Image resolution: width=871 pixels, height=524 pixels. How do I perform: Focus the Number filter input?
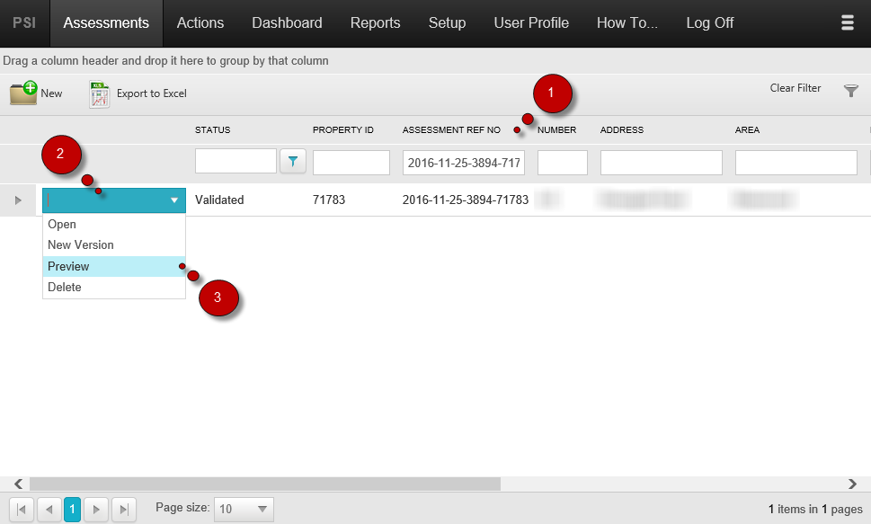click(x=562, y=163)
